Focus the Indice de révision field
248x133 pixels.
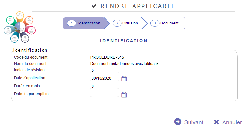[x=104, y=70]
